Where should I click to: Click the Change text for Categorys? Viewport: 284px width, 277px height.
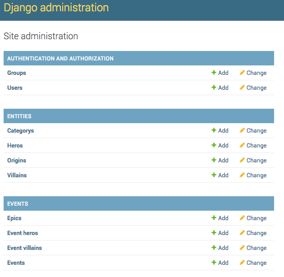point(257,130)
